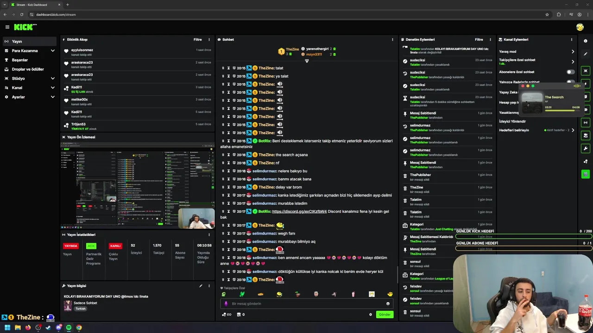This screenshot has height=333, width=593.
Task: Open Denetim Eylemleri three-dot menu
Action: coord(490,40)
